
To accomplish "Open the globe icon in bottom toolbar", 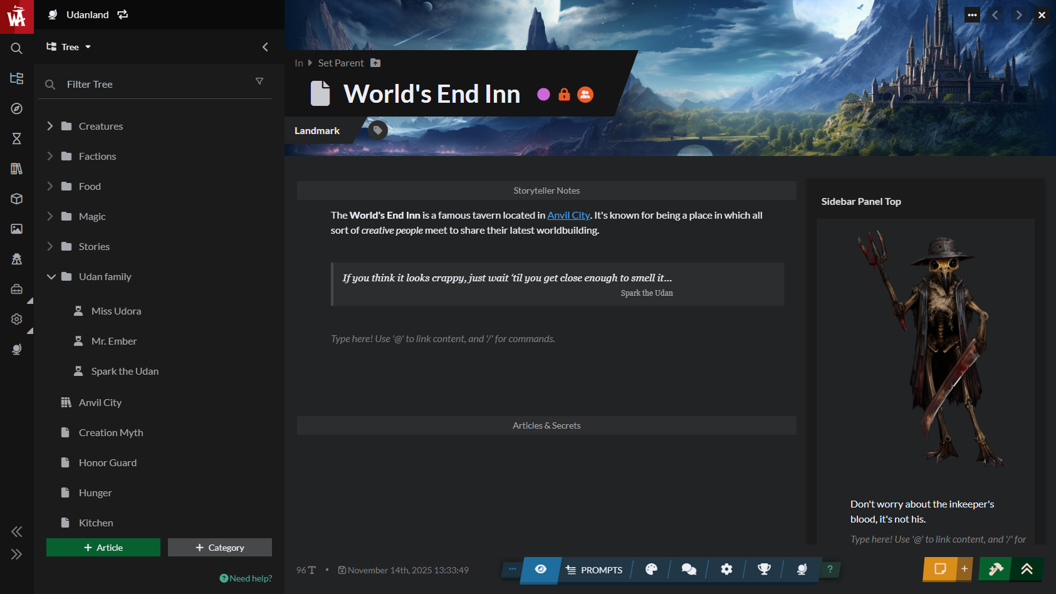I will click(802, 569).
